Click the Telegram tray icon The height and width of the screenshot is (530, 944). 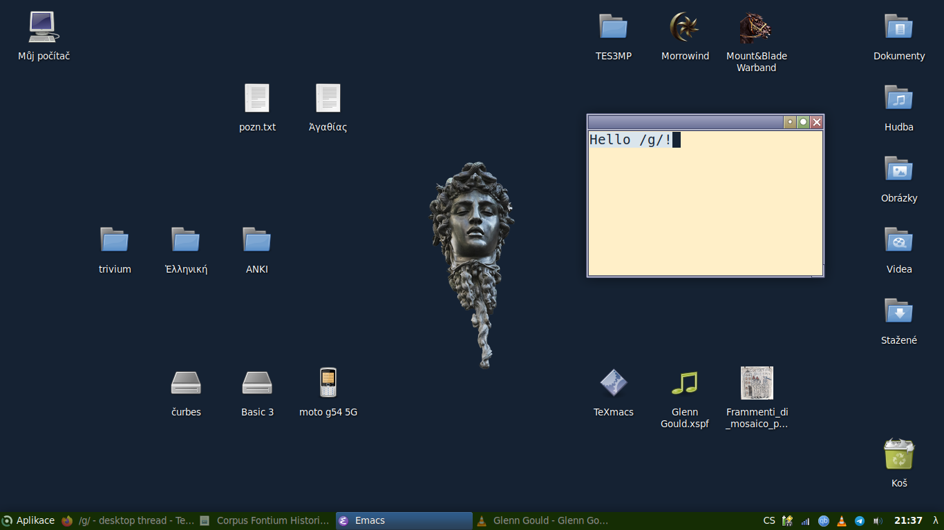pyautogui.click(x=860, y=521)
